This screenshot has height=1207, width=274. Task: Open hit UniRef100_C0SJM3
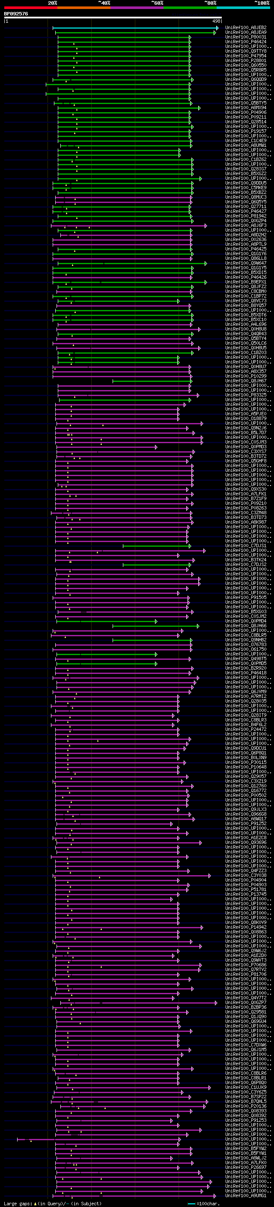(246, 442)
